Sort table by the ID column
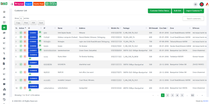The image size is (209, 104). point(29,28)
